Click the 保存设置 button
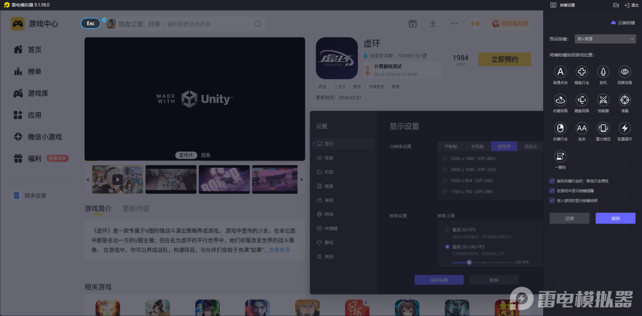Image resolution: width=642 pixels, height=316 pixels. [439, 280]
